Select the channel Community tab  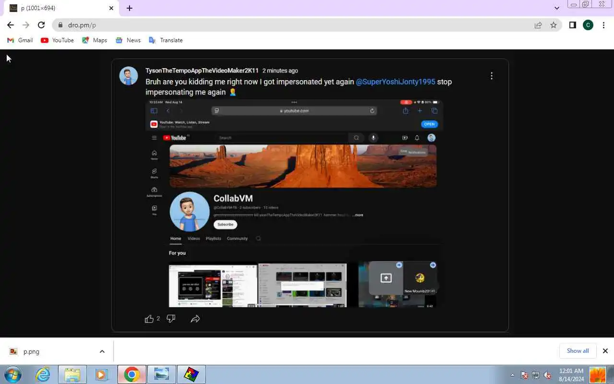click(x=237, y=239)
